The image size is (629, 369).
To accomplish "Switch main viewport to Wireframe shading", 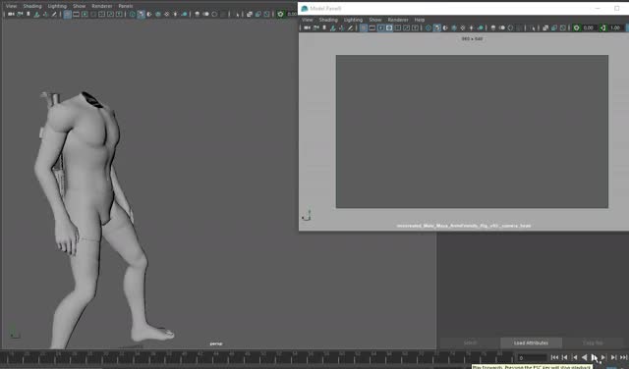I will (x=132, y=14).
